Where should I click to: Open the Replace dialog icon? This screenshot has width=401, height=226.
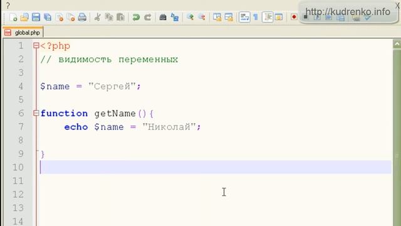(x=175, y=18)
